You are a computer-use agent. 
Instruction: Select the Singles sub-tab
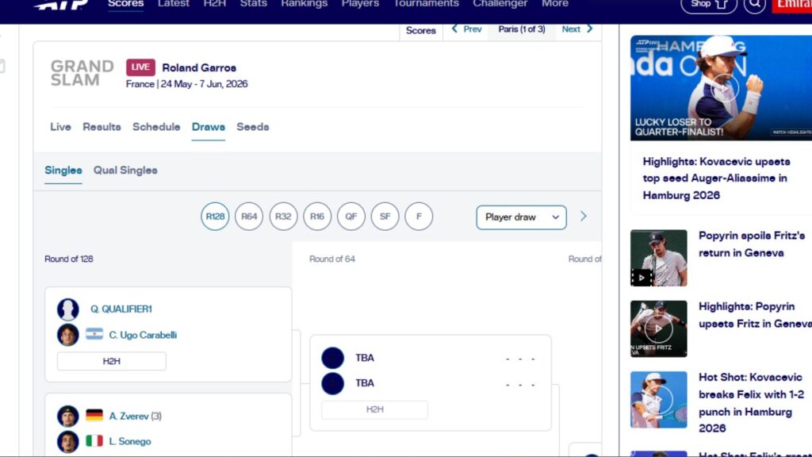[x=63, y=171]
